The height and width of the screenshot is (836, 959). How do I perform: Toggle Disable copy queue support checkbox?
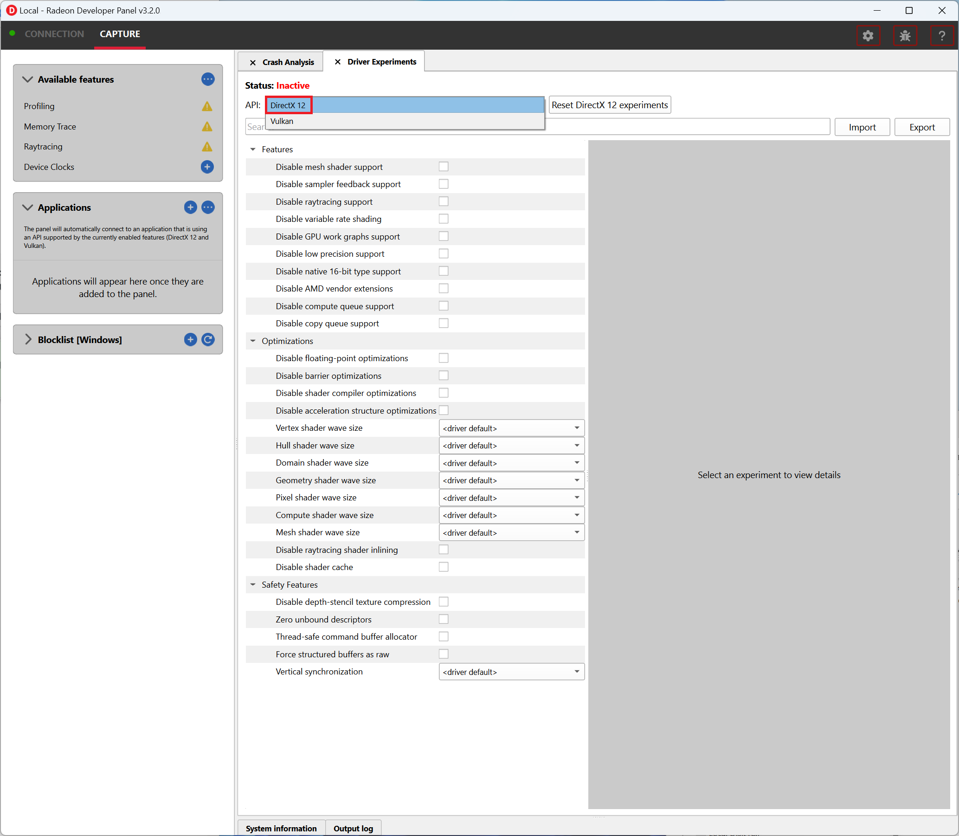(x=444, y=323)
